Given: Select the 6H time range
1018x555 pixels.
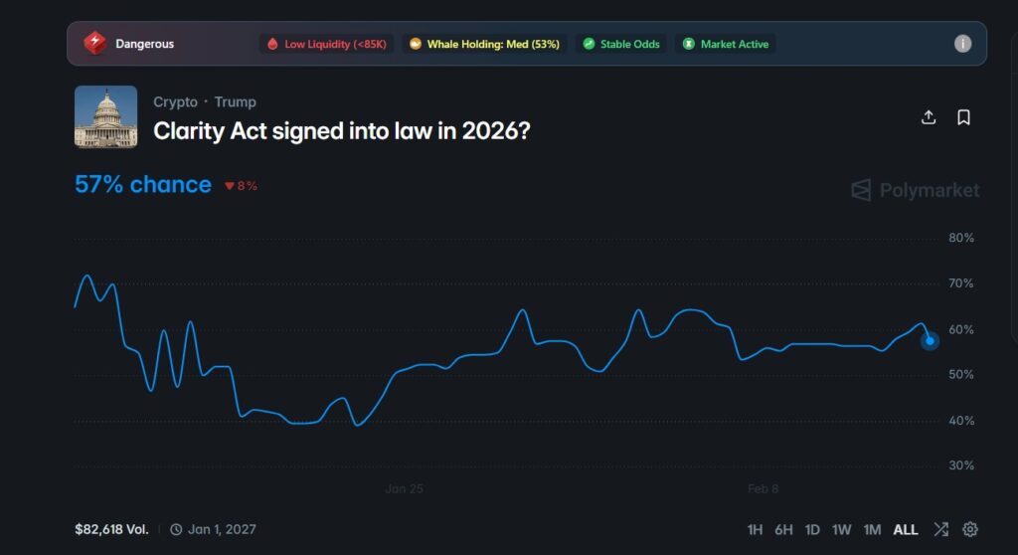Looking at the screenshot, I should coord(784,529).
